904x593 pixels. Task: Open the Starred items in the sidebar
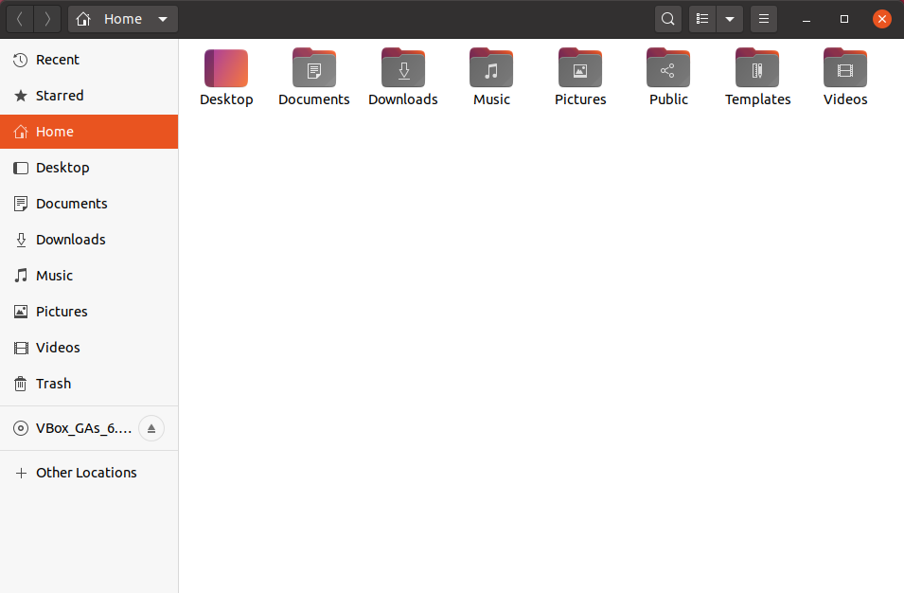point(59,96)
